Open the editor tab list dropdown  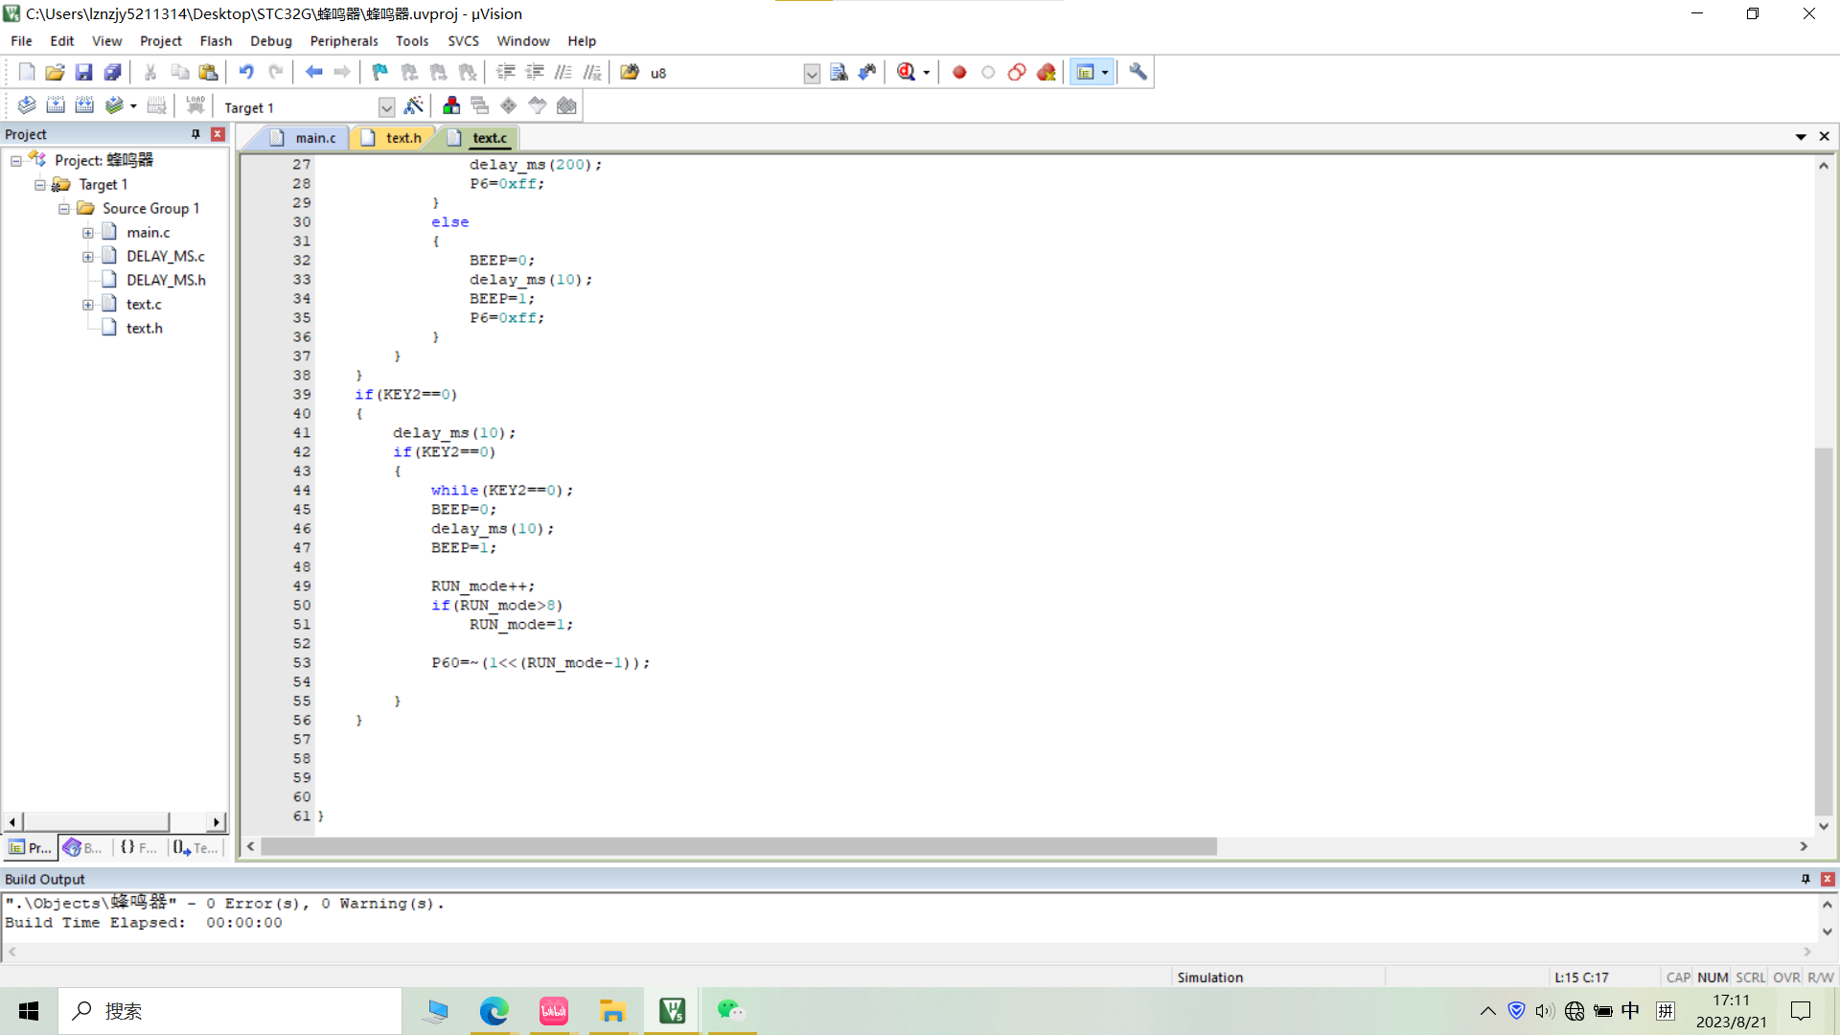[1801, 137]
